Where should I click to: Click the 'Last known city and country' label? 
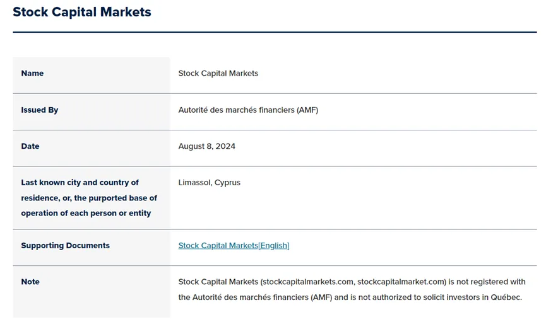pos(89,198)
